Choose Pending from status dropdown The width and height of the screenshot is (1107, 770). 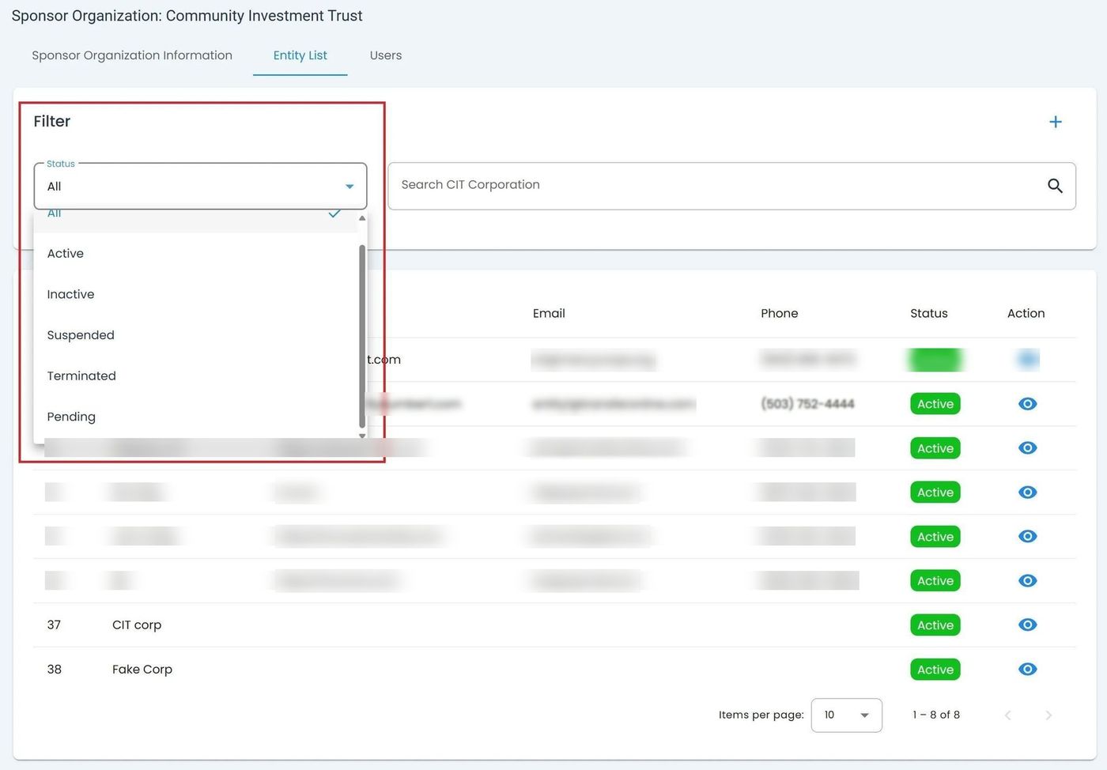71,417
